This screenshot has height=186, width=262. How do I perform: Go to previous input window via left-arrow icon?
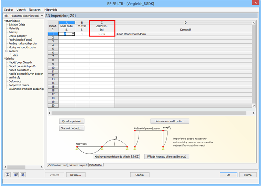16,175
